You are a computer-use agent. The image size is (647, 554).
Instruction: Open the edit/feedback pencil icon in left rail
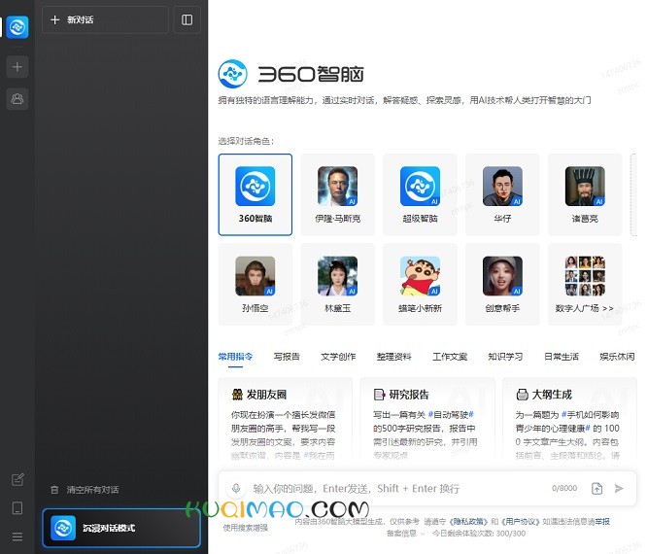[17, 479]
